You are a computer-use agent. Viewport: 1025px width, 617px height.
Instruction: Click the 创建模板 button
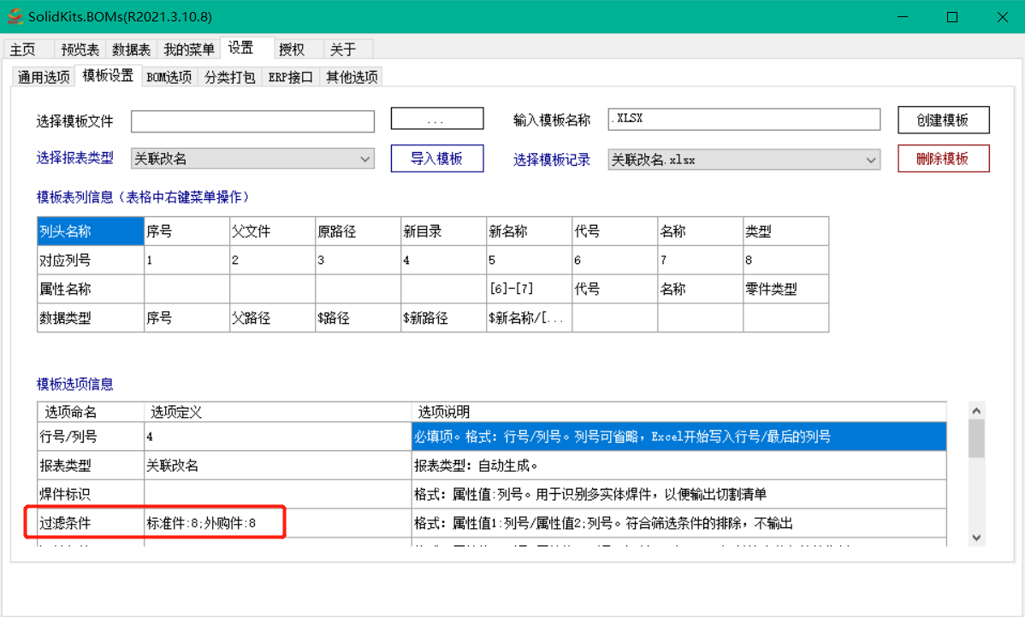click(x=943, y=120)
